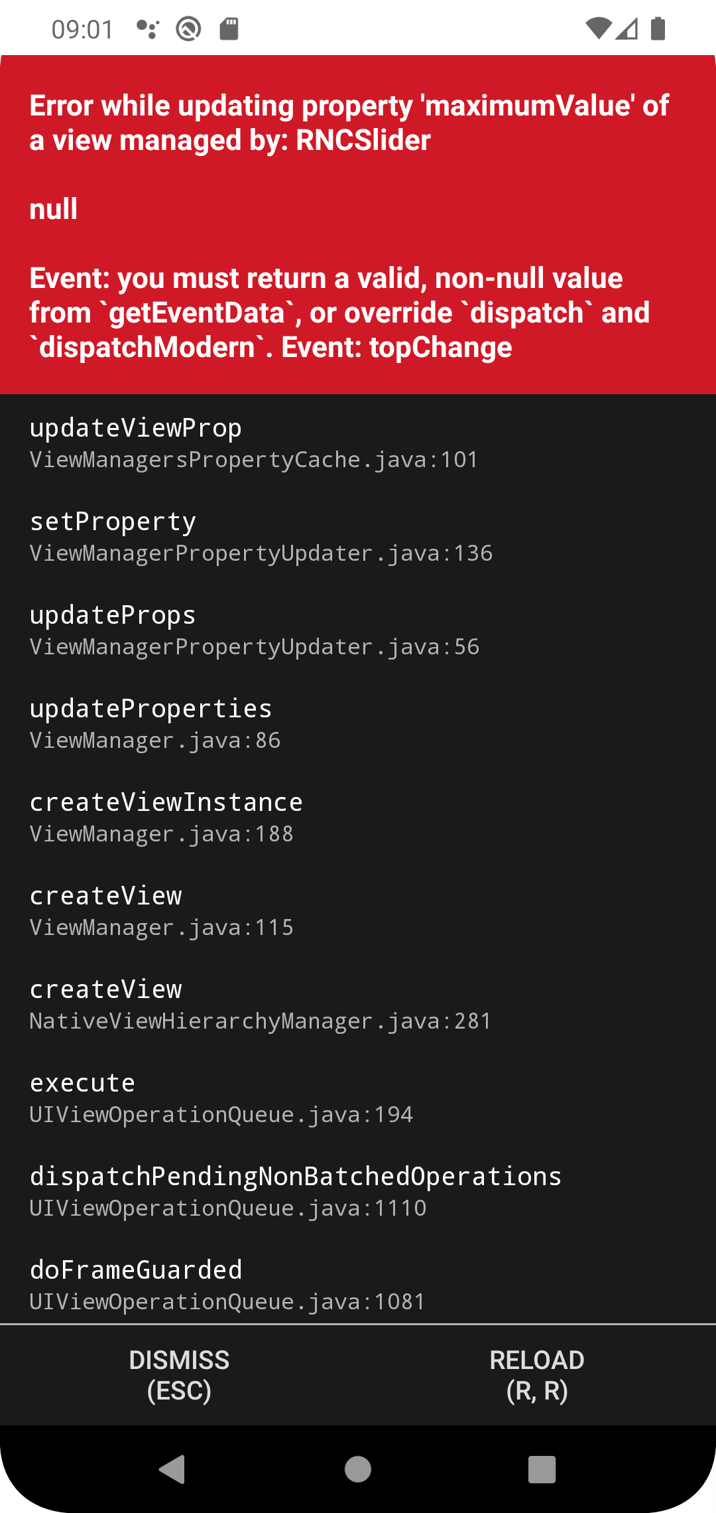
Task: Tap the do-not-disturb status icon
Action: [x=188, y=29]
